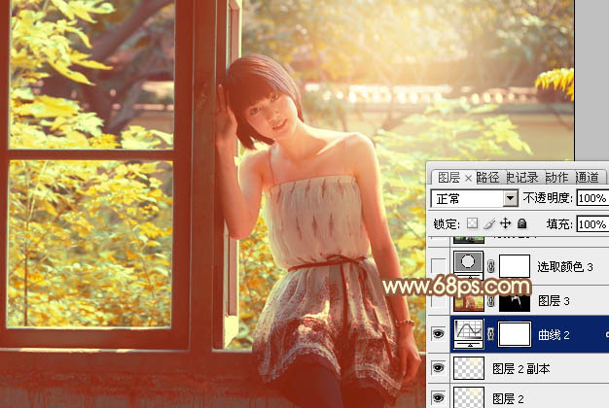
Task: Show the 选取颜色 3 layer
Action: tap(439, 265)
